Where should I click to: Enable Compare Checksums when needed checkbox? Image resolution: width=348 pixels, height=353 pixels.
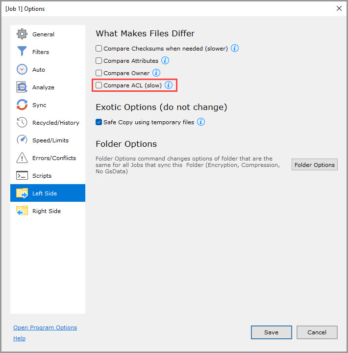click(x=99, y=49)
